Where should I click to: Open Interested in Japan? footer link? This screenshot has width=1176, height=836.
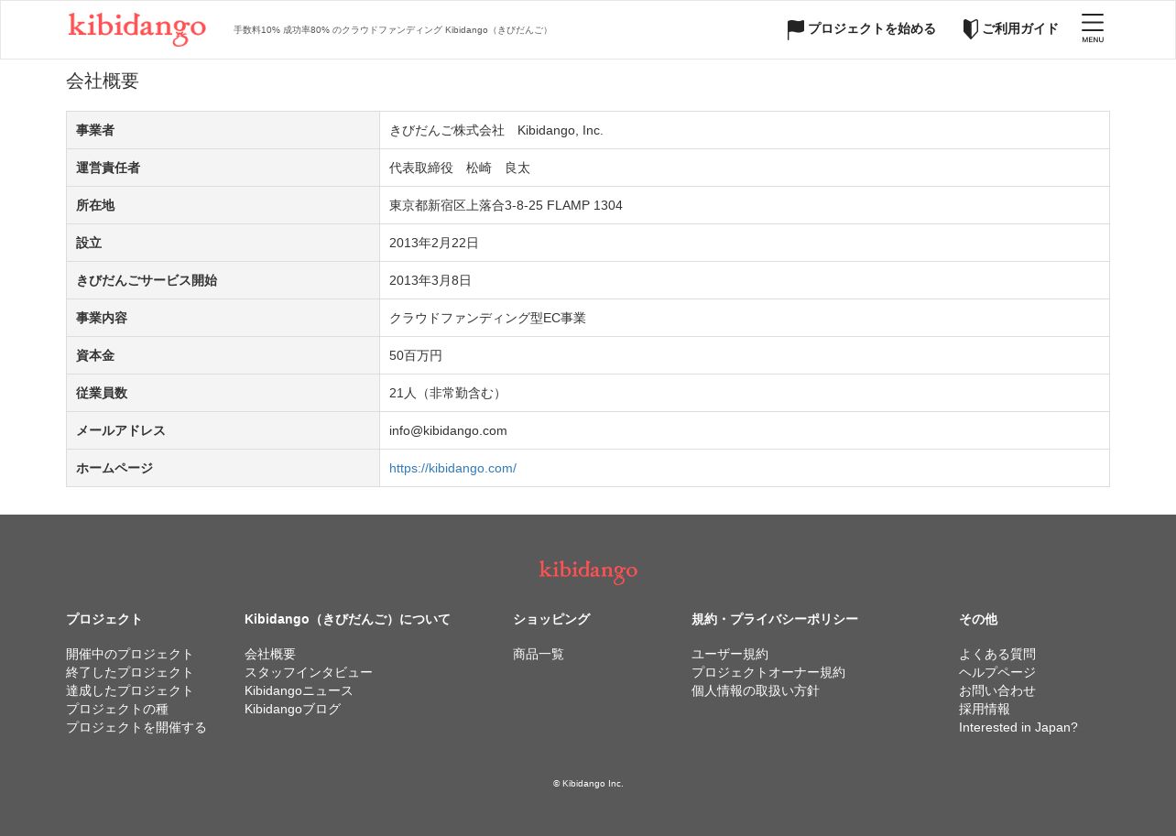1018,727
